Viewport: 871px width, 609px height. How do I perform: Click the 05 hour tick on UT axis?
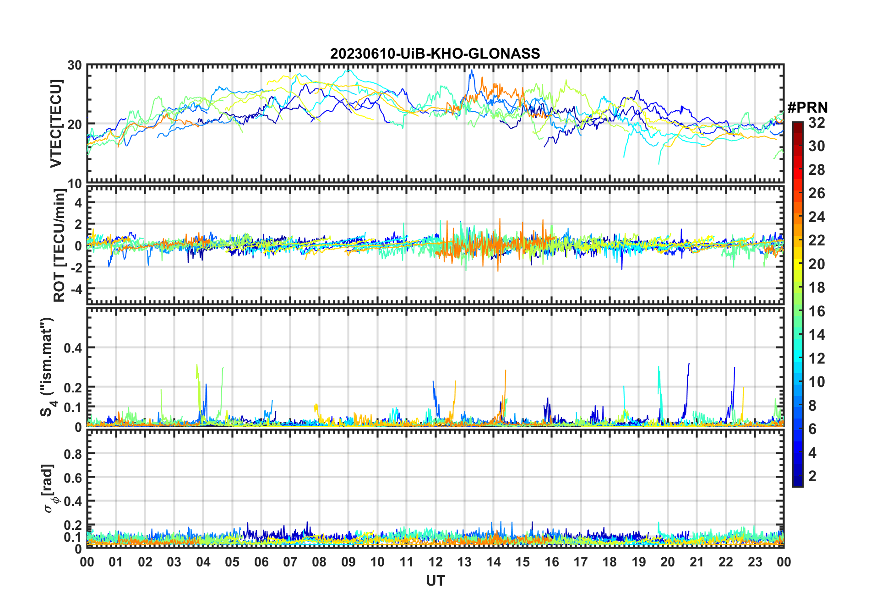pyautogui.click(x=232, y=562)
